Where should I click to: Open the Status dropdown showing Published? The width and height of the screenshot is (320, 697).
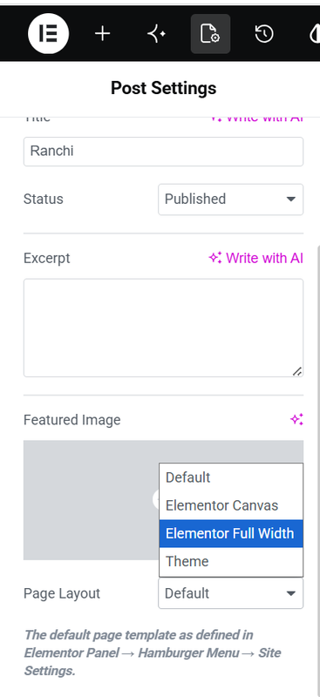pyautogui.click(x=230, y=200)
